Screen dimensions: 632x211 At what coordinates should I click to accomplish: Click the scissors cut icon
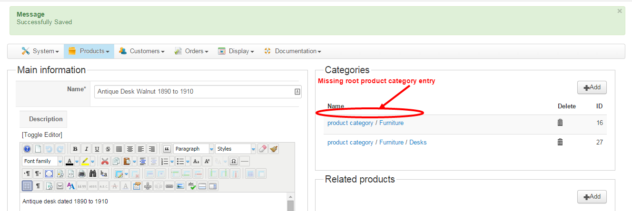pos(105,161)
